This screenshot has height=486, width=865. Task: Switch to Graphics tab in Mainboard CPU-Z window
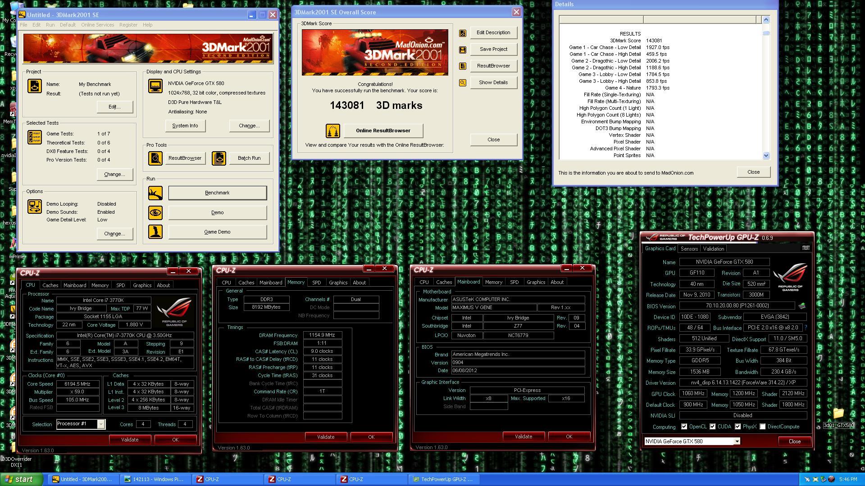(x=536, y=282)
